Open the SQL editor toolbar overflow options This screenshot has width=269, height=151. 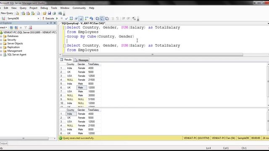tap(138, 19)
